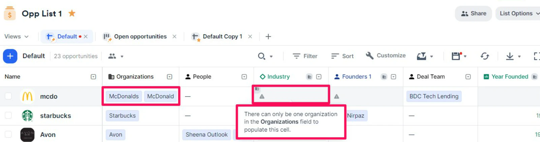The height and width of the screenshot is (142, 540).
Task: Toggle the favorite star beside Opp List 1
Action: (72, 13)
